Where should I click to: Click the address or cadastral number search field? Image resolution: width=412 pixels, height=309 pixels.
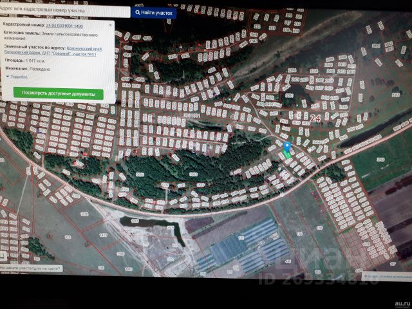pyautogui.click(x=64, y=11)
